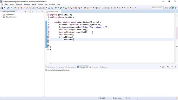Screen dimensions: 178x100
Task: Click the Open Console button
Action: click(x=168, y=67)
